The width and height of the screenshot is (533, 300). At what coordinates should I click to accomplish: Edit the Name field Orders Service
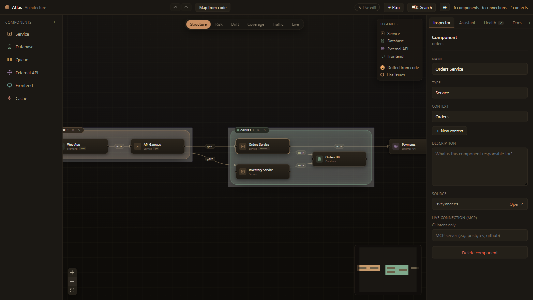[x=480, y=69]
